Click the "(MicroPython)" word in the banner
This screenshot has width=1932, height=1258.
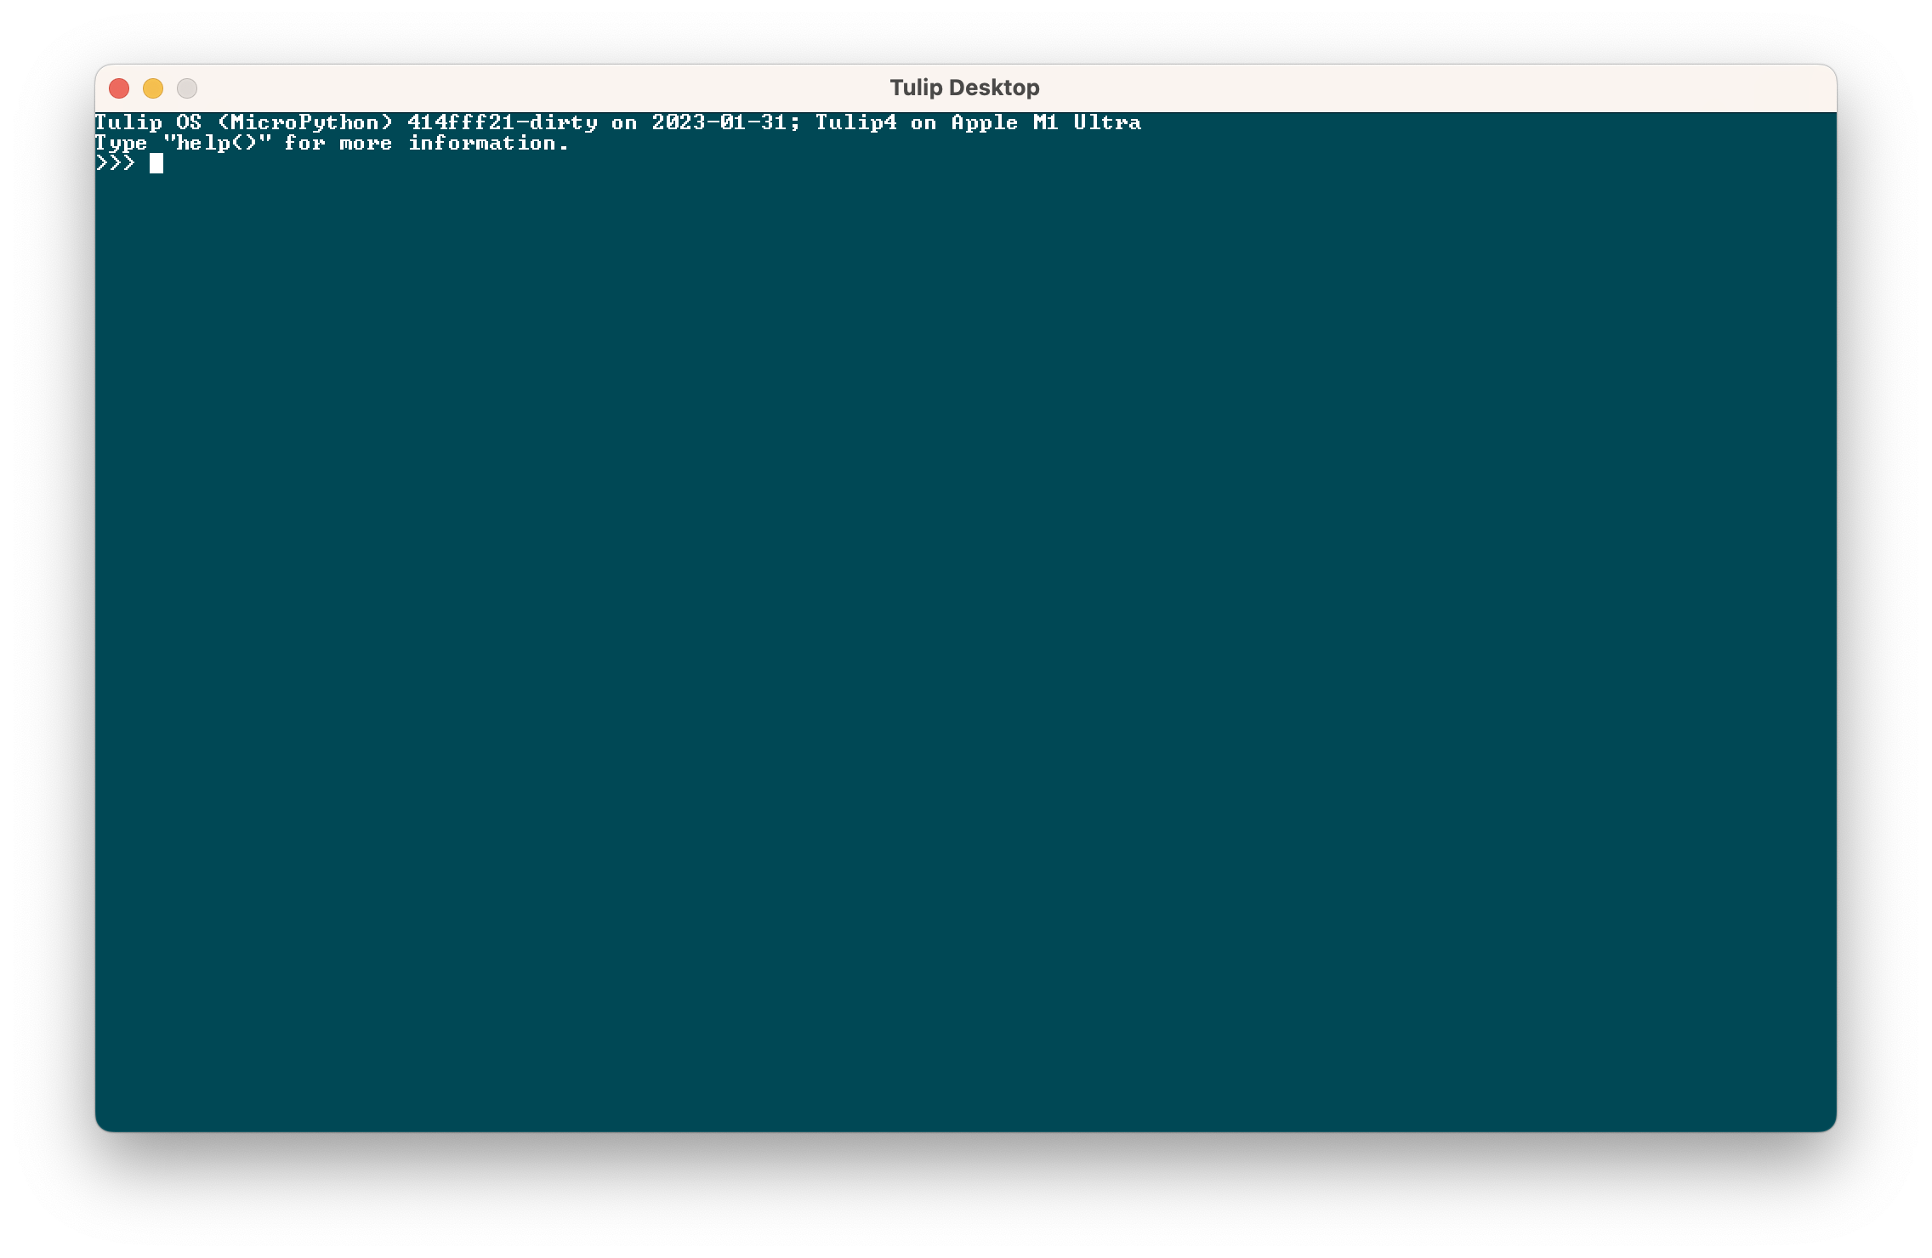pyautogui.click(x=305, y=122)
